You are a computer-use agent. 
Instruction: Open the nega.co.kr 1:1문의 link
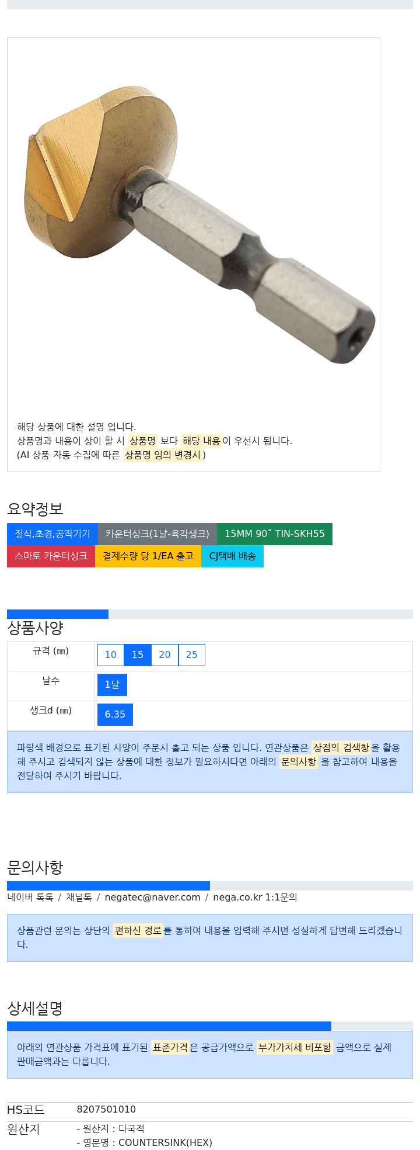[255, 897]
